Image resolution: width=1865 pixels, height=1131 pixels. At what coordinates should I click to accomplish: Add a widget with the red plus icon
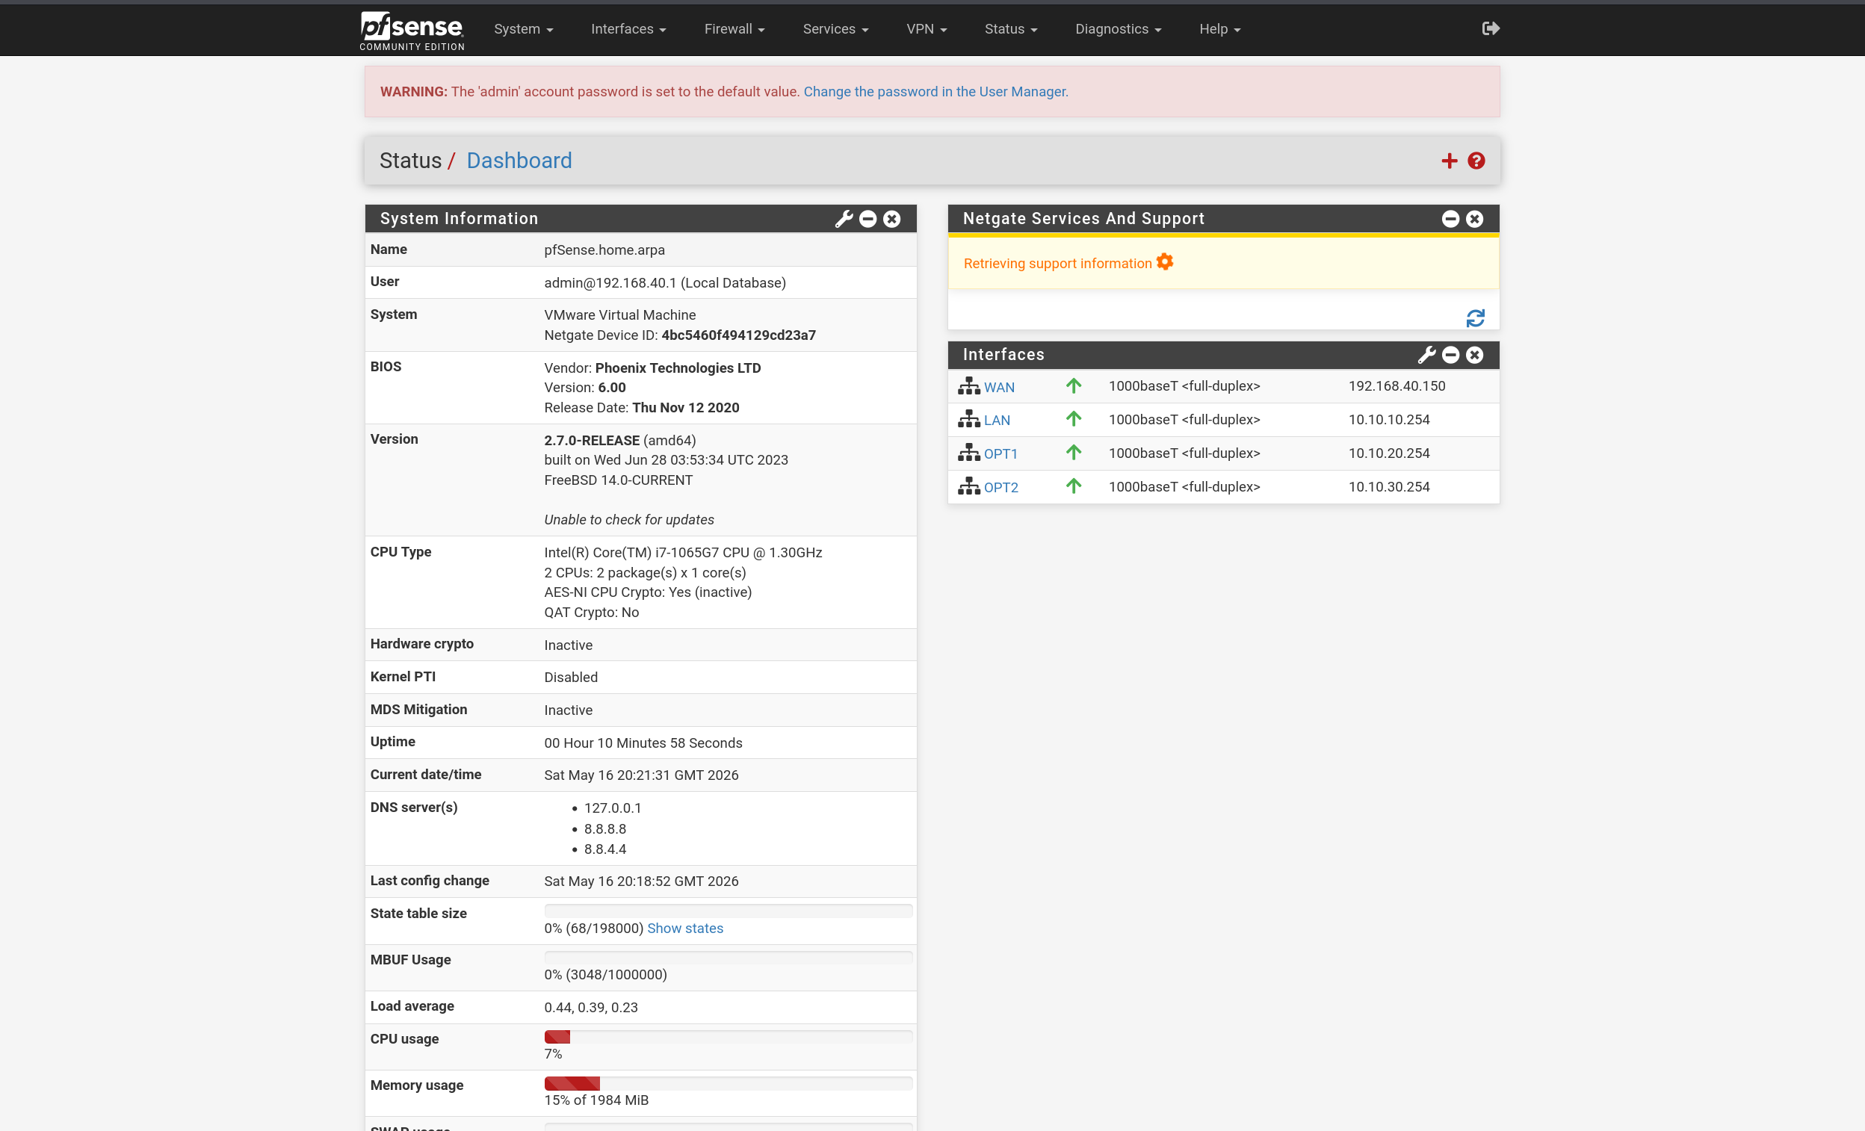(x=1449, y=161)
